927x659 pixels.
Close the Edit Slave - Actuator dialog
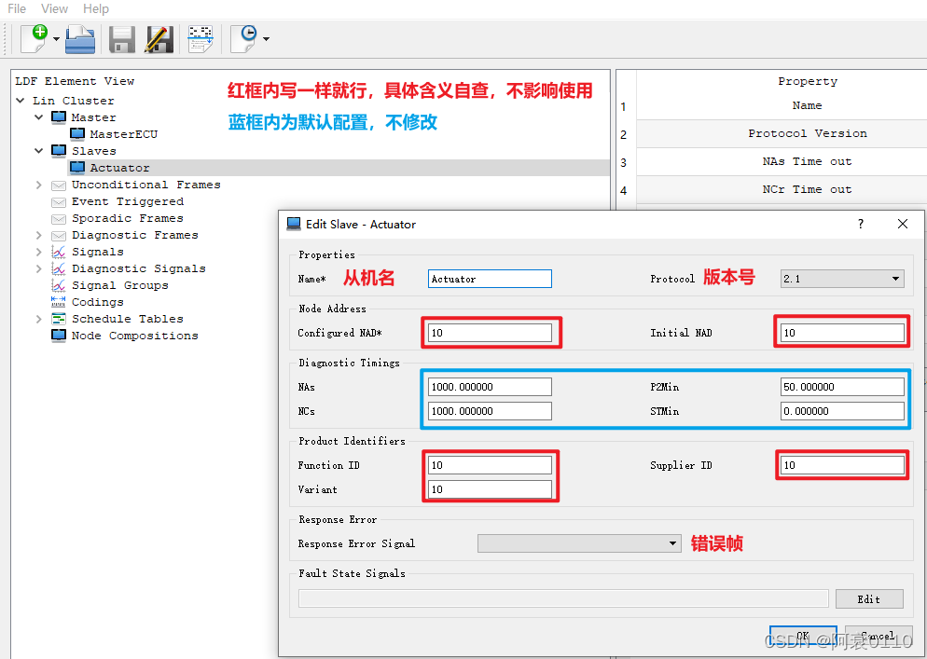point(902,224)
